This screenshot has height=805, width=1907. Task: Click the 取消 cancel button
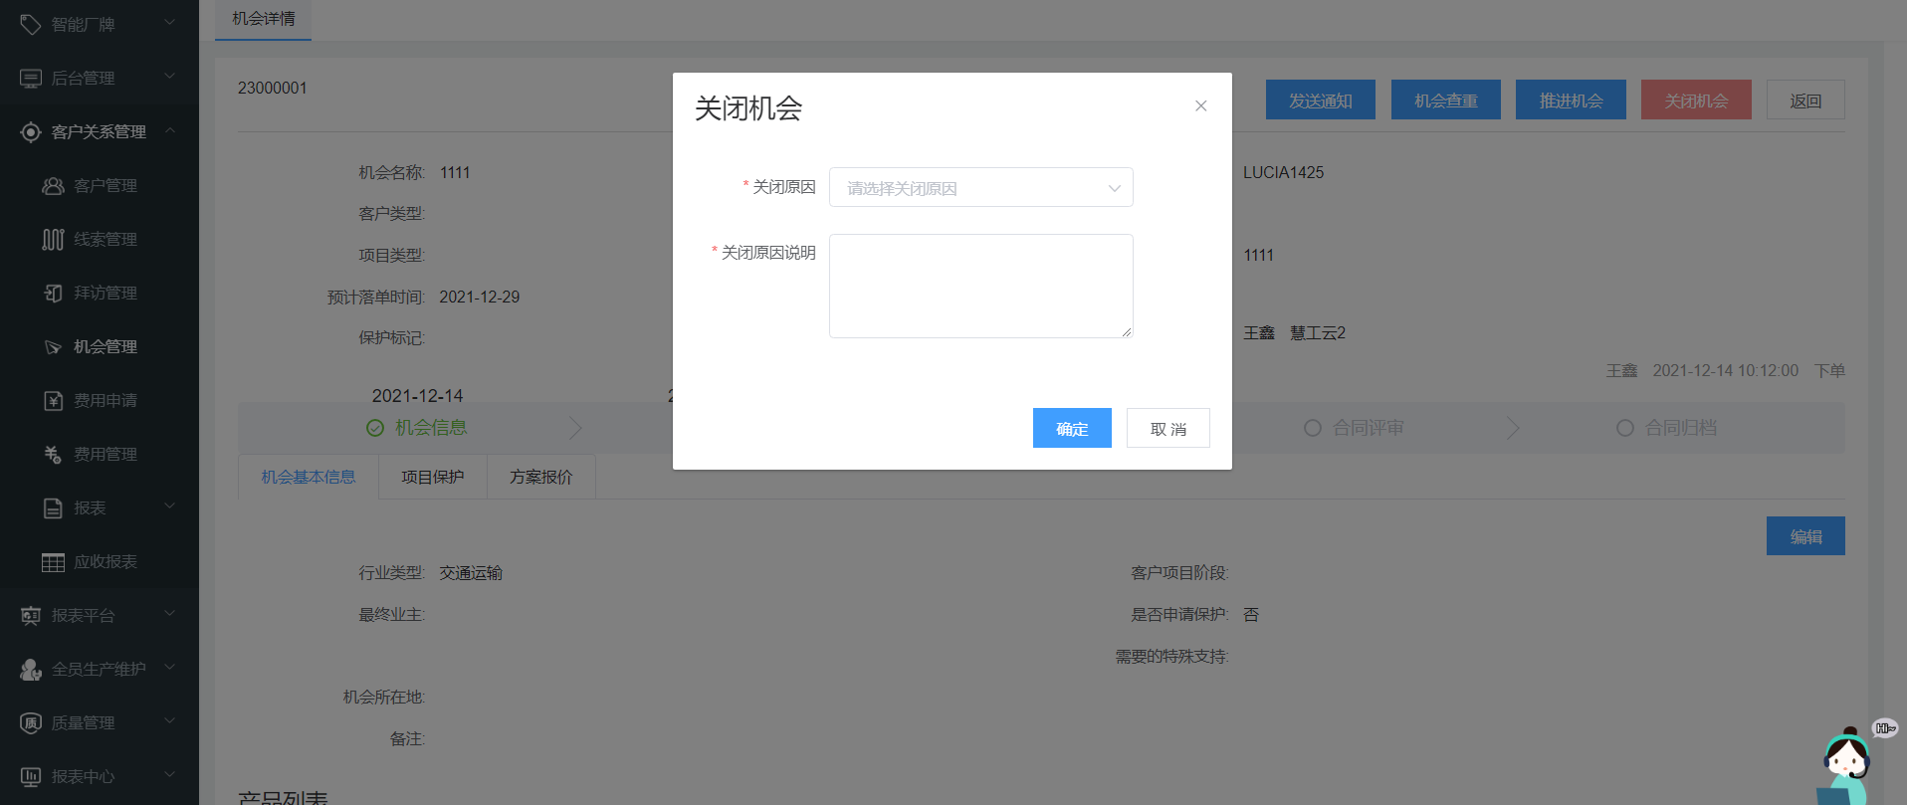[1167, 429]
